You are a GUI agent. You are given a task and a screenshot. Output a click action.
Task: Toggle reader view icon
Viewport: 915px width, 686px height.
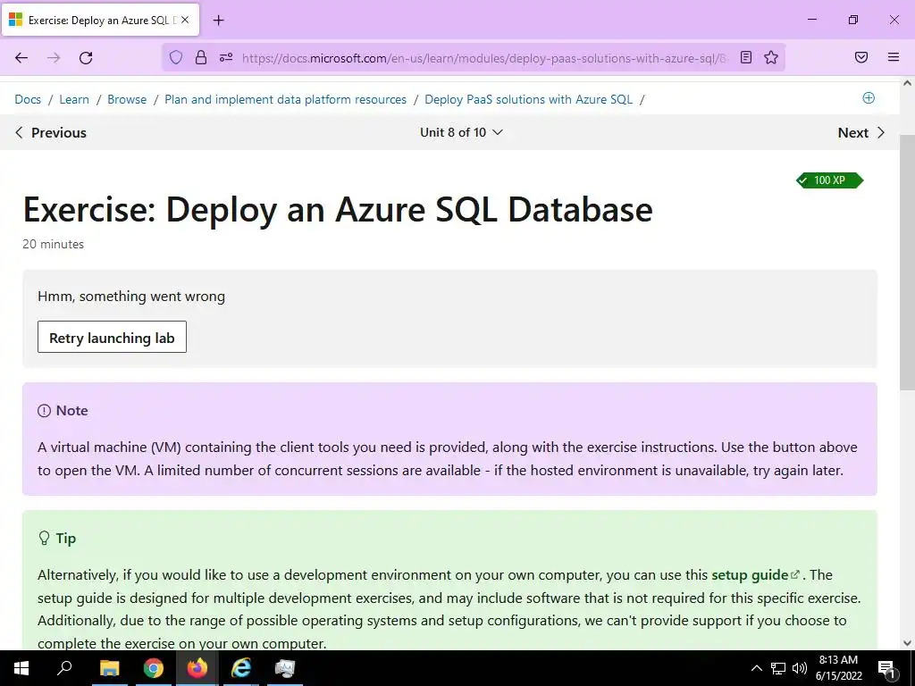point(746,57)
